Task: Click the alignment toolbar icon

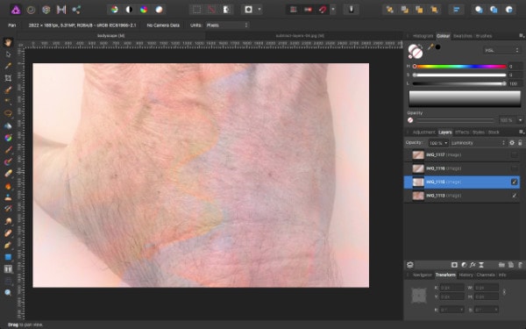Action: [457, 10]
